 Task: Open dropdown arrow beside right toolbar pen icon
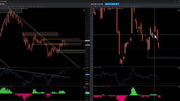pos(118,7)
